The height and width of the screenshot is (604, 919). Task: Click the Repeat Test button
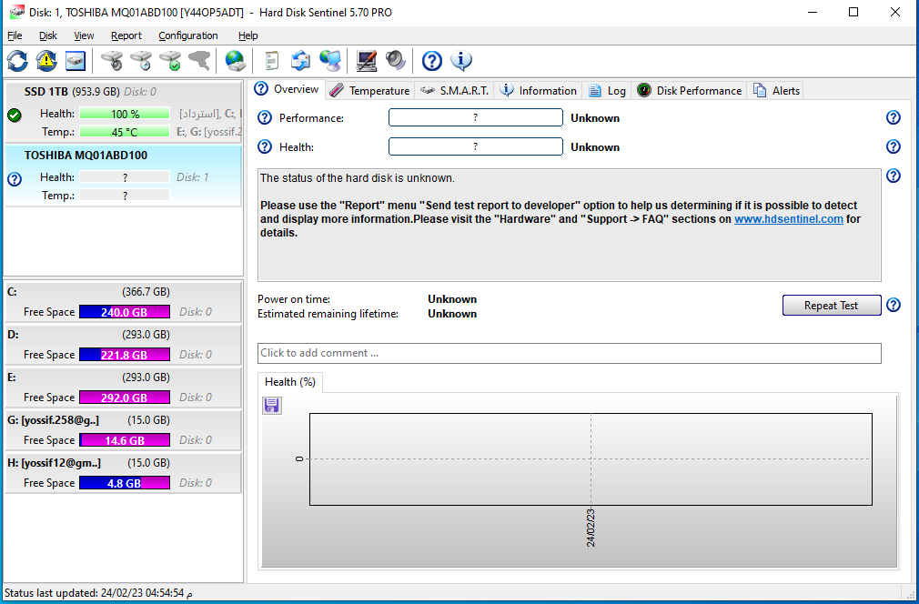click(831, 306)
